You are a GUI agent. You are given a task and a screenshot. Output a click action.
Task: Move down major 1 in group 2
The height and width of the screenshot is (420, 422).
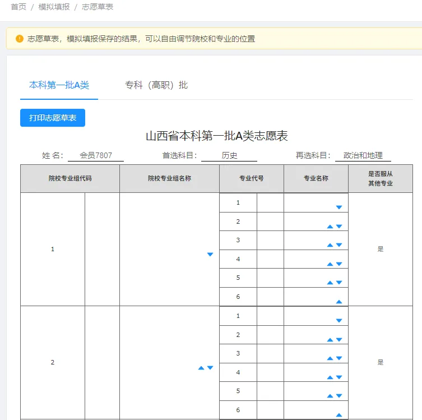pyautogui.click(x=339, y=320)
